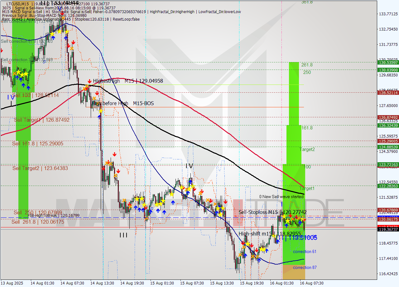Click the red sell arrow above the HighestHigh label
The height and width of the screenshot is (287, 399).
[90, 81]
